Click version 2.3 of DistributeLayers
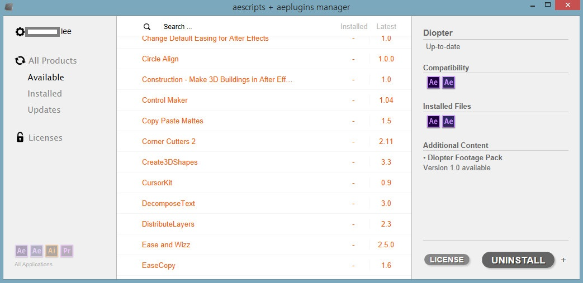 [x=386, y=224]
